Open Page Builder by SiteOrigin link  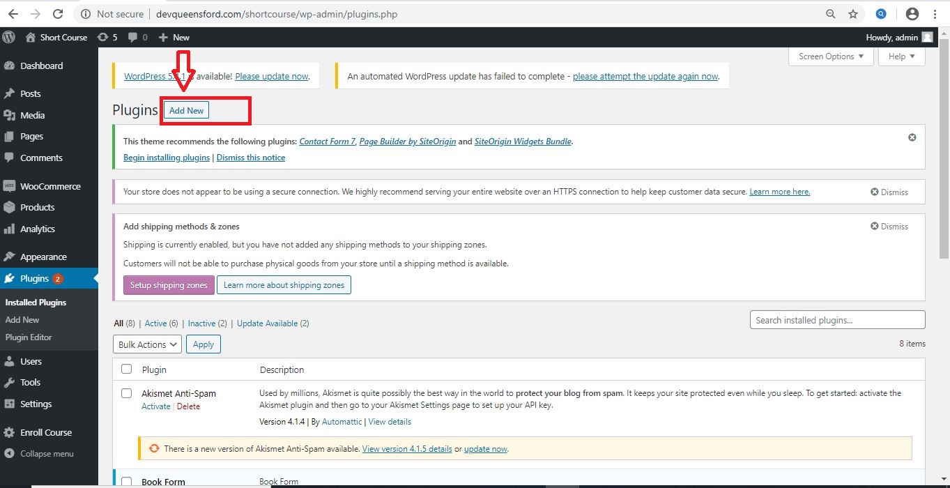click(408, 142)
